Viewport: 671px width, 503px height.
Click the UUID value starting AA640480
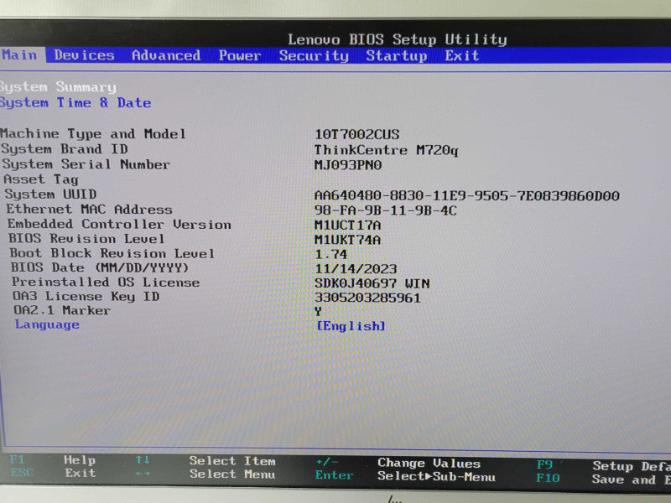pos(467,196)
